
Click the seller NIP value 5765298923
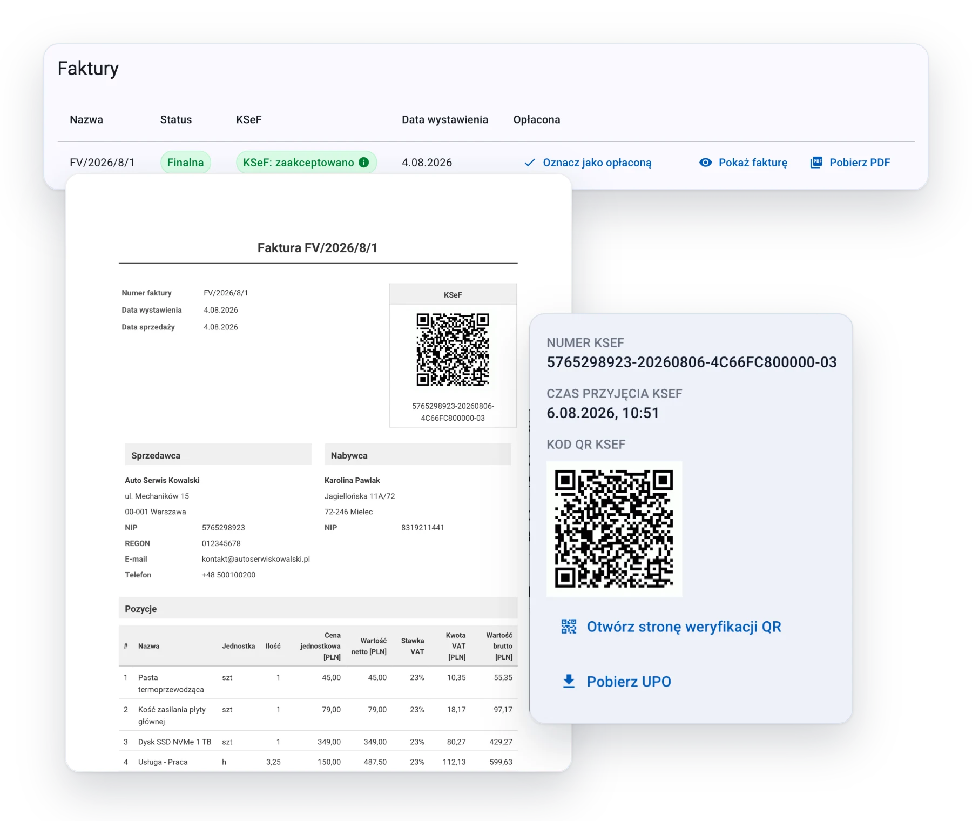click(x=224, y=528)
